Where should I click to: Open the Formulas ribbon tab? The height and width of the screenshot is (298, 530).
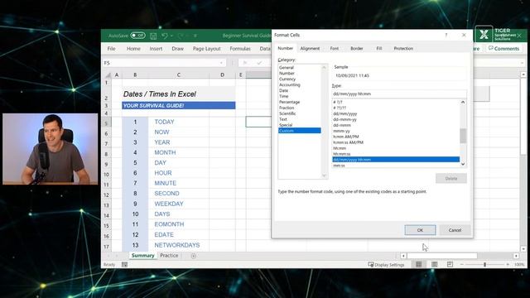pyautogui.click(x=240, y=49)
